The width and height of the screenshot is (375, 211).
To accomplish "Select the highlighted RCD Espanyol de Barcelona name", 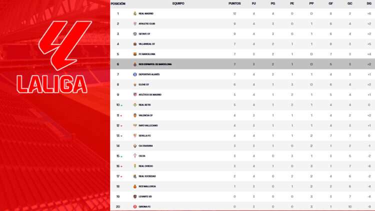I will click(x=155, y=64).
